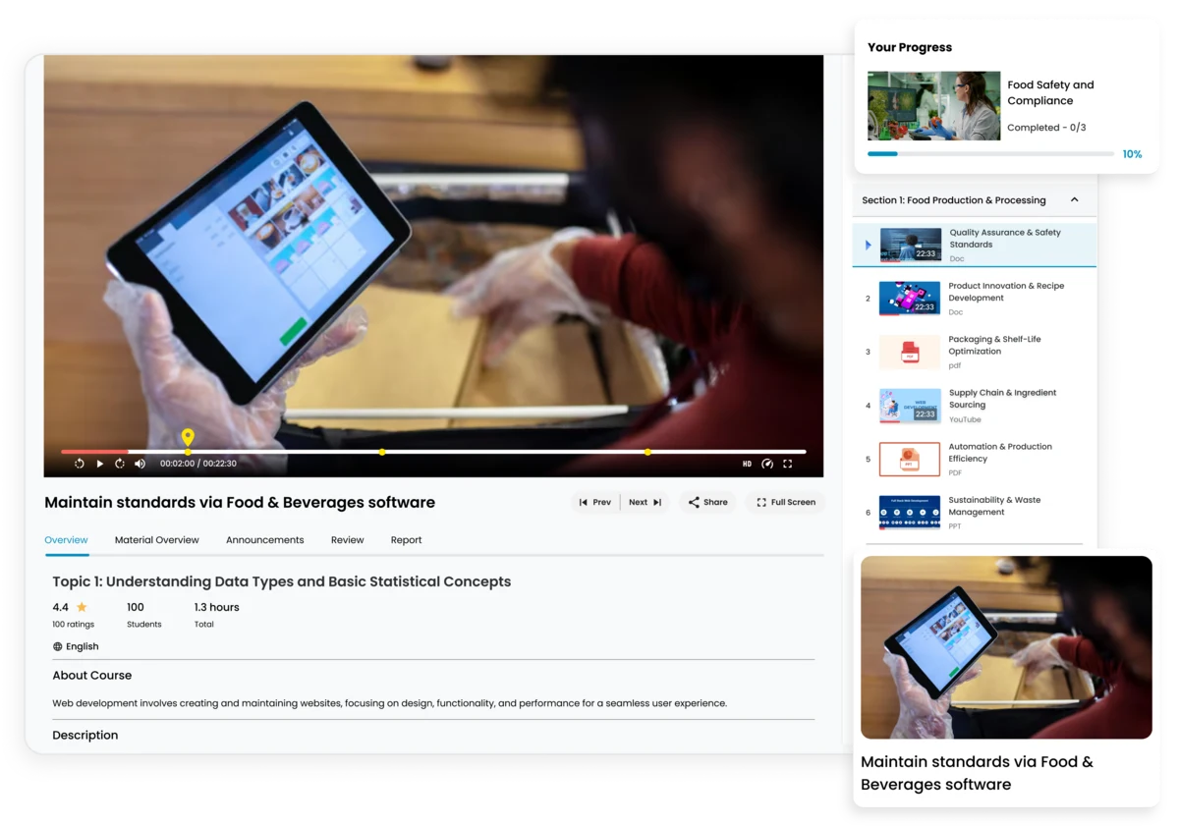Switch to the Material Overview tab
The image size is (1179, 827).
pyautogui.click(x=156, y=540)
